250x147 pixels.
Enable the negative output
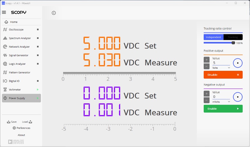pos(223,109)
